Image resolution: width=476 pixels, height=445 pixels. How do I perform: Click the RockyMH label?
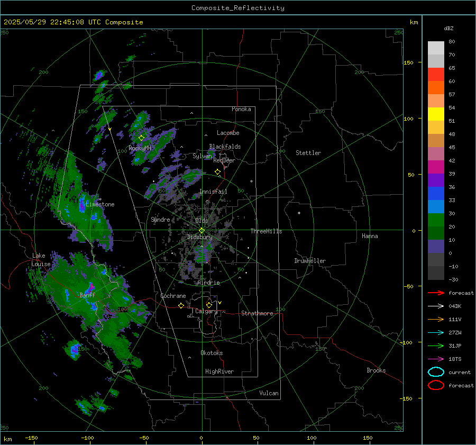(x=140, y=148)
